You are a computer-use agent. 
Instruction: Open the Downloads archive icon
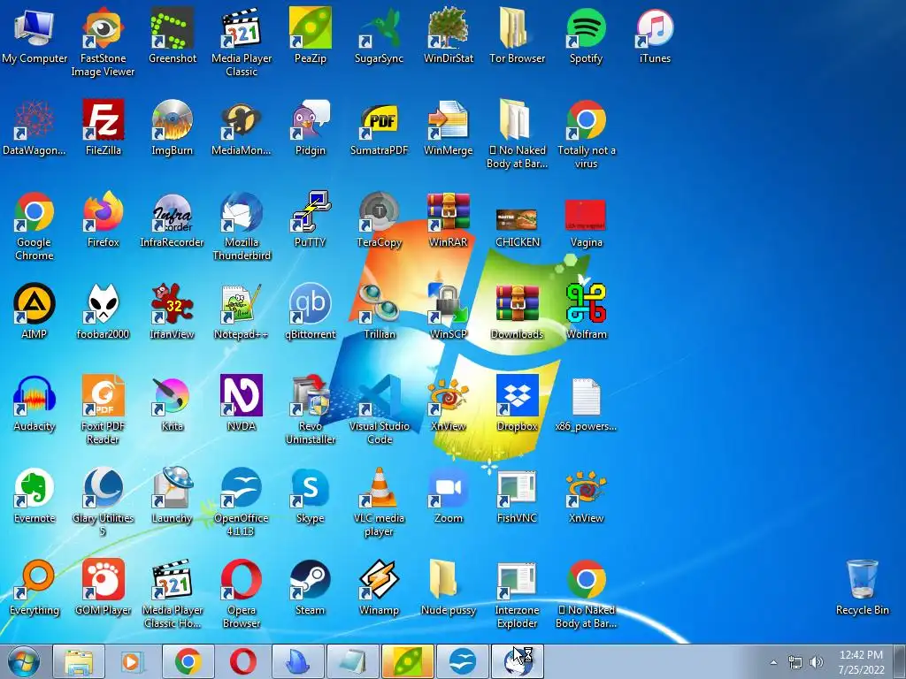(x=517, y=311)
